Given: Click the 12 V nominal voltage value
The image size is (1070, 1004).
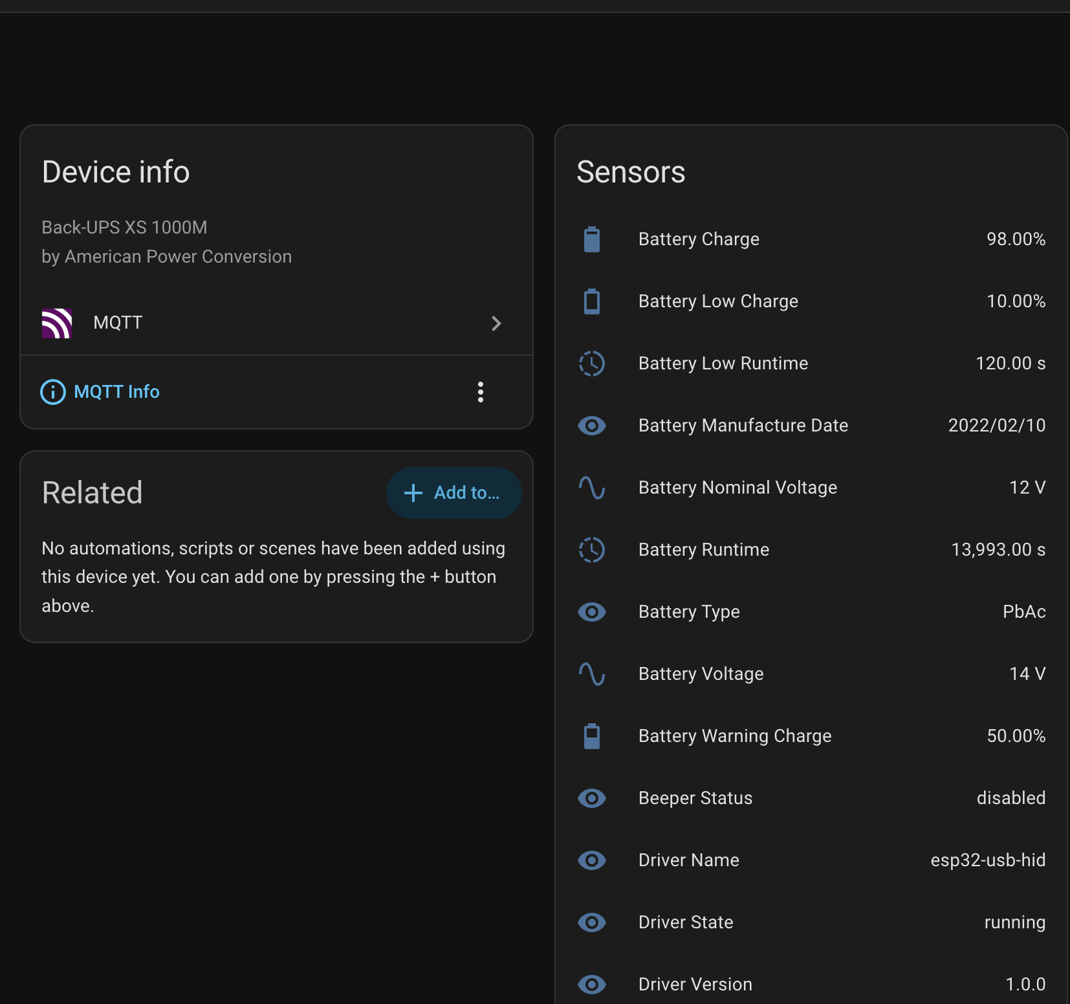Looking at the screenshot, I should pos(1027,488).
